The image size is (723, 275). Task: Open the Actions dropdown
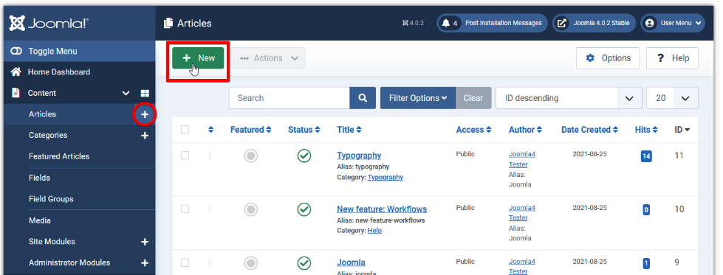pos(268,58)
